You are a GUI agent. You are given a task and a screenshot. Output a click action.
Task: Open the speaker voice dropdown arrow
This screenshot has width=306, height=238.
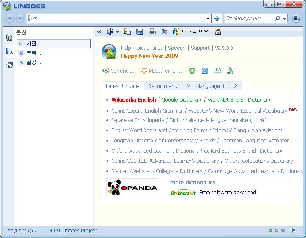coord(117,32)
